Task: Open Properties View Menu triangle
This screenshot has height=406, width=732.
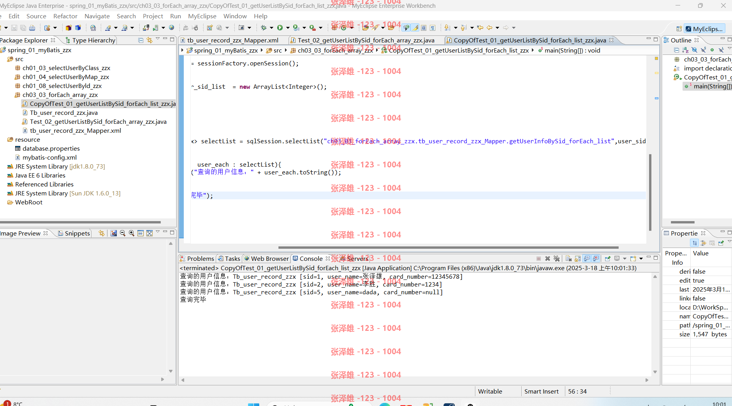Action: tap(729, 242)
